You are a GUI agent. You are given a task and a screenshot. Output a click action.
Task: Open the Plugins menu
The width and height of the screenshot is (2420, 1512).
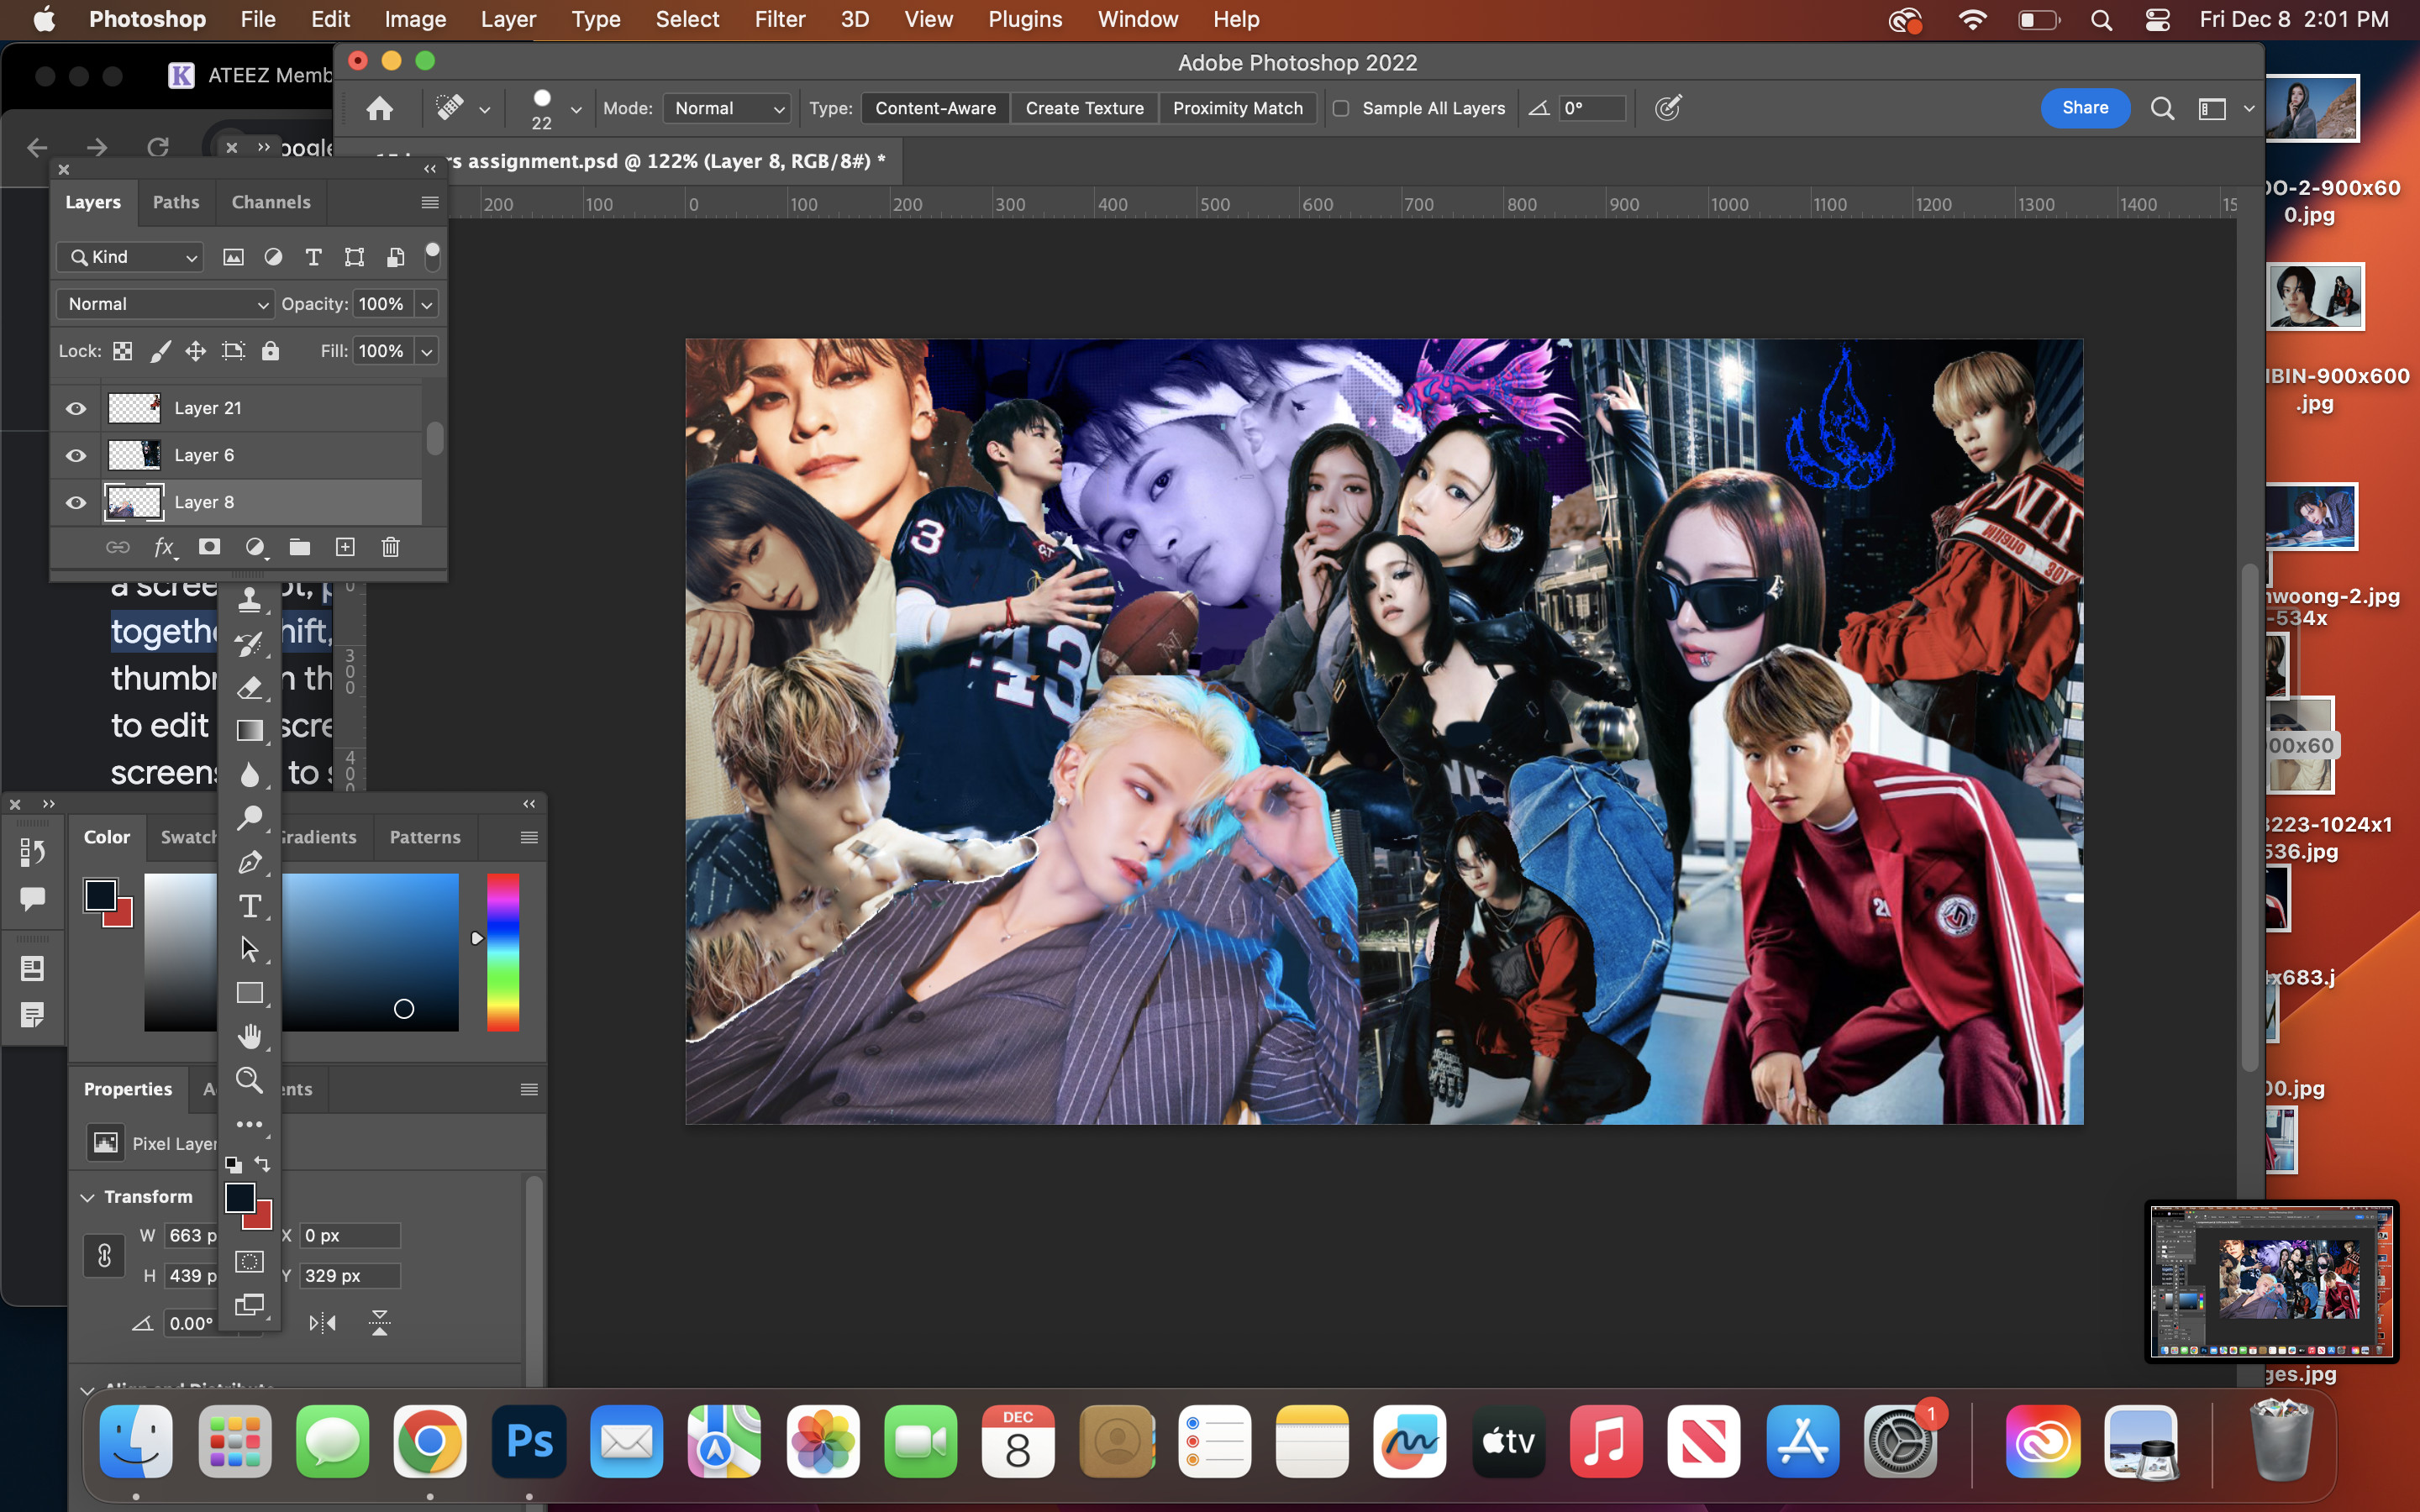1025,19
